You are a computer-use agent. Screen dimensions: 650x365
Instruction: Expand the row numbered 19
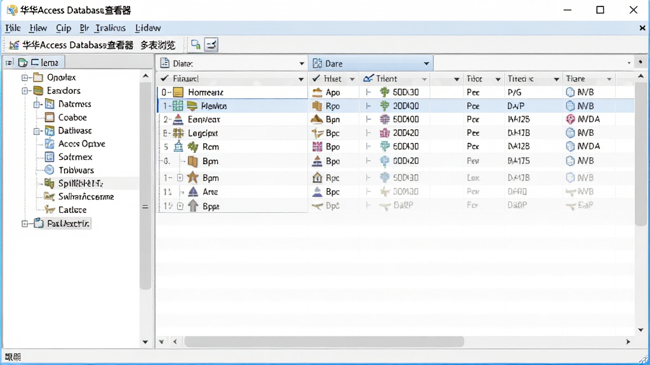[x=180, y=206]
